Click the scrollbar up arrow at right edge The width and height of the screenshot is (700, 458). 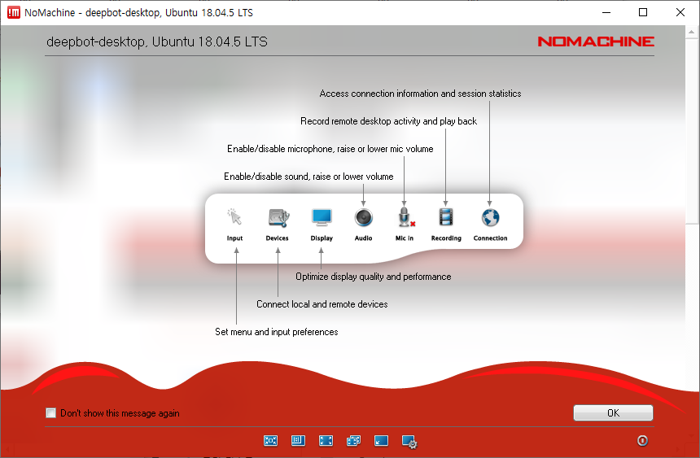pyautogui.click(x=692, y=32)
